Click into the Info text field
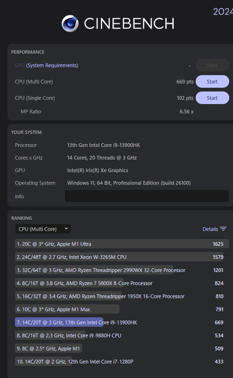The height and width of the screenshot is (378, 233). coord(147,196)
